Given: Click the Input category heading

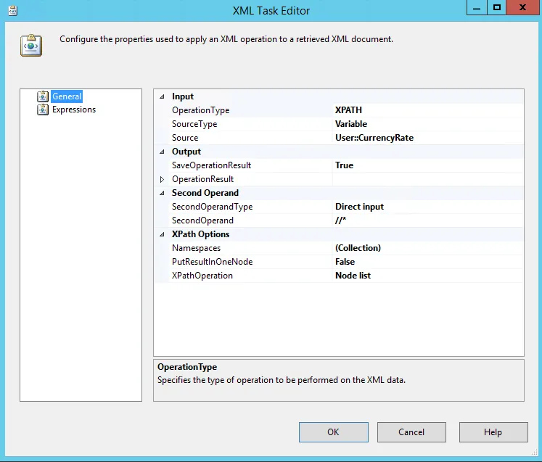Looking at the screenshot, I should point(183,96).
